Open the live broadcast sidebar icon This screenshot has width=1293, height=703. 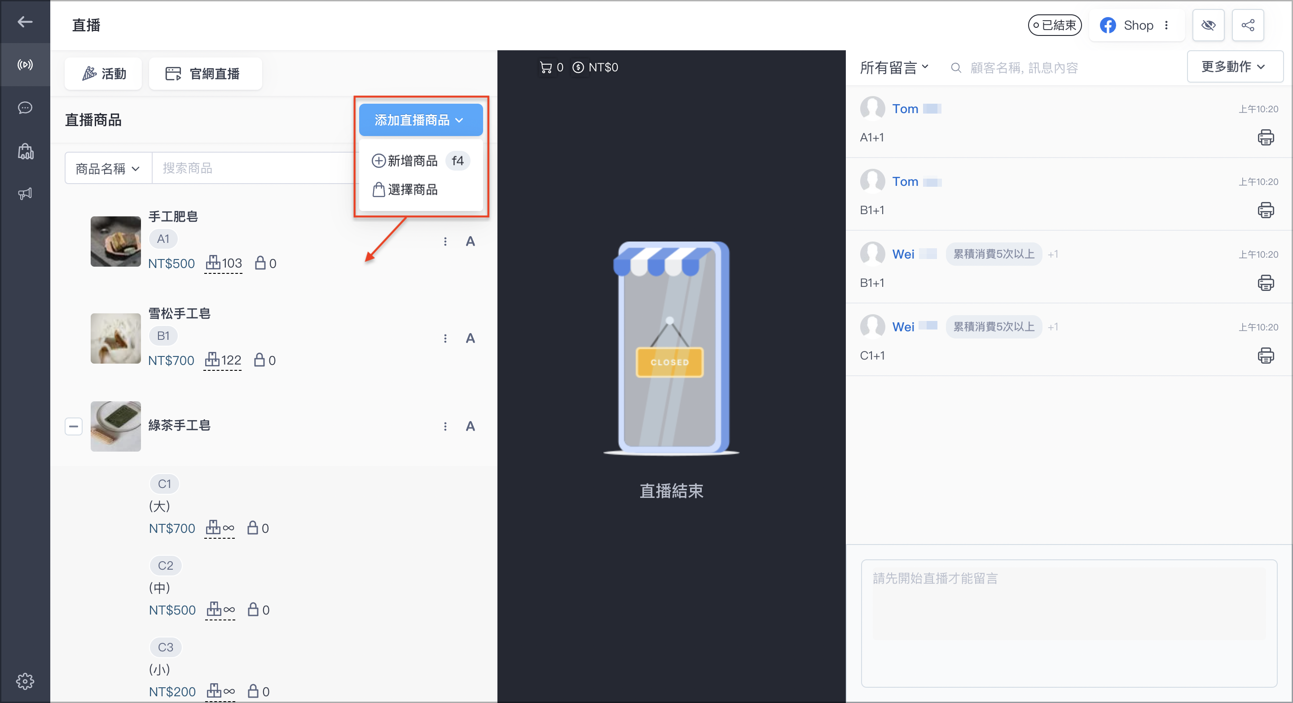point(25,65)
